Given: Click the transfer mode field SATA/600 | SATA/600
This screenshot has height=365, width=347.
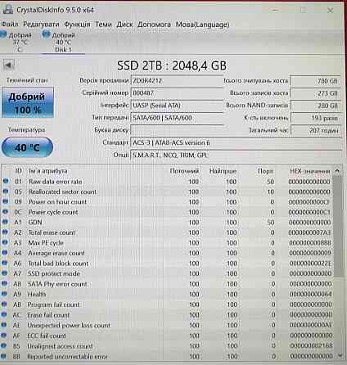Looking at the screenshot, I should point(177,118).
